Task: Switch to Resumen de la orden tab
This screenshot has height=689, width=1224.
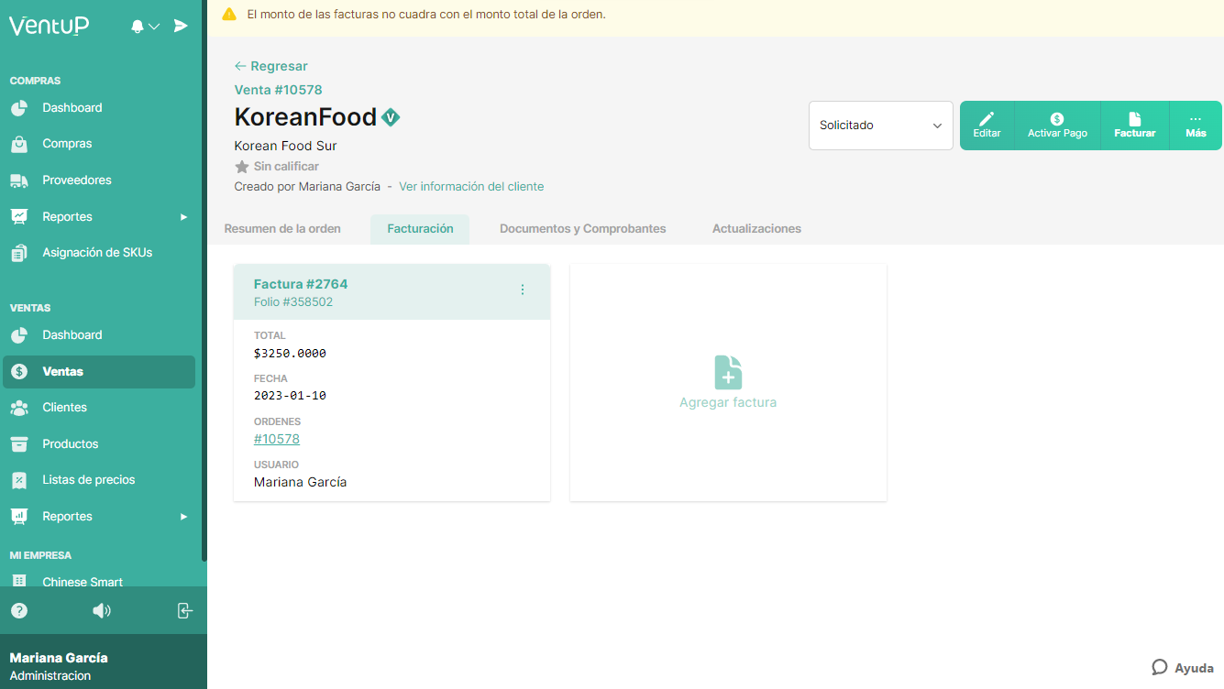Action: 282,229
